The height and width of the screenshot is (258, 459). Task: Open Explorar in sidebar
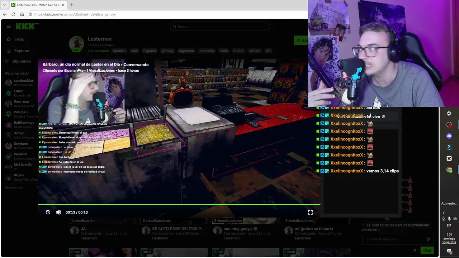click(22, 51)
